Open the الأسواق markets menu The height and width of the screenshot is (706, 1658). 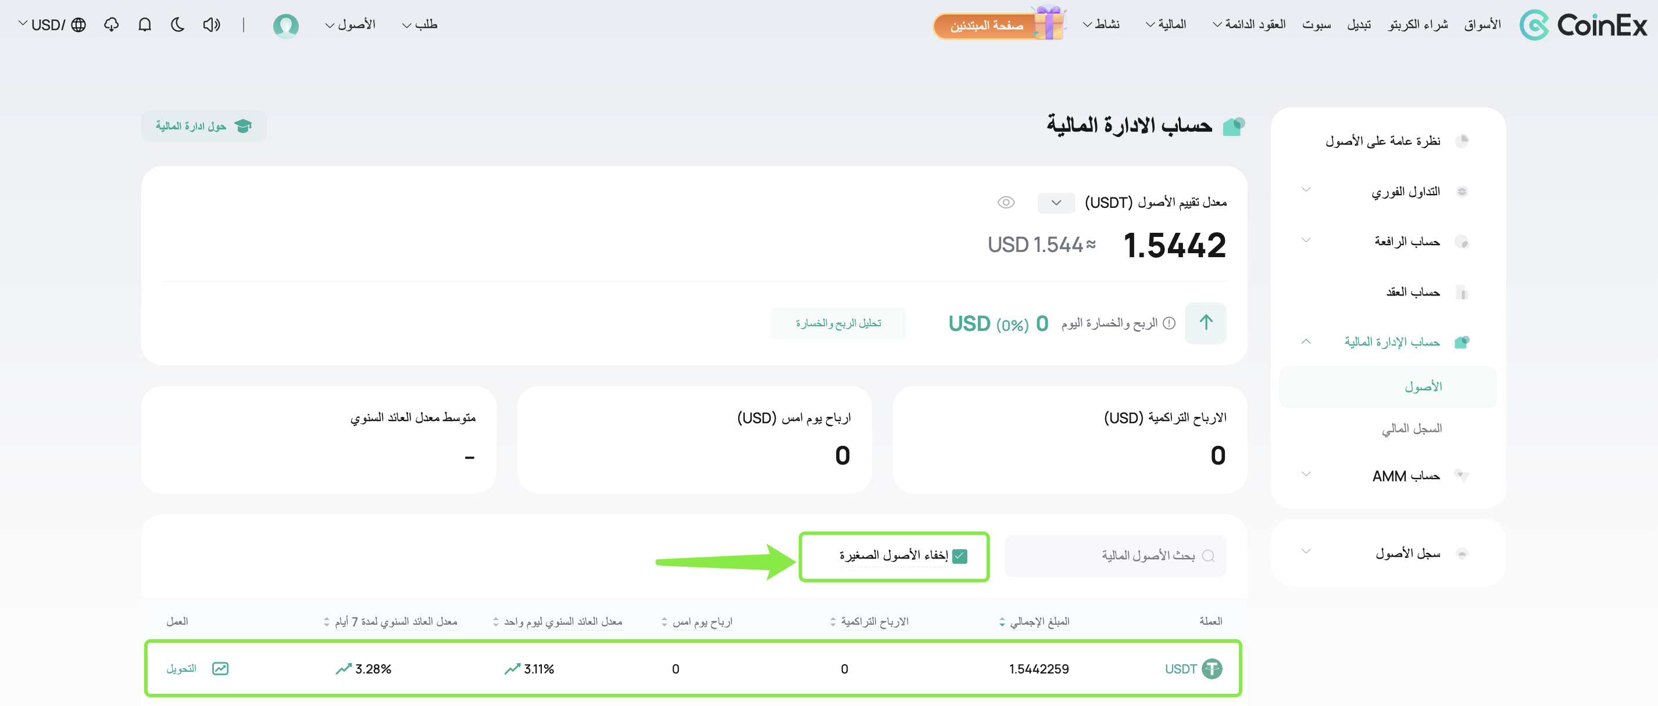pyautogui.click(x=1482, y=24)
